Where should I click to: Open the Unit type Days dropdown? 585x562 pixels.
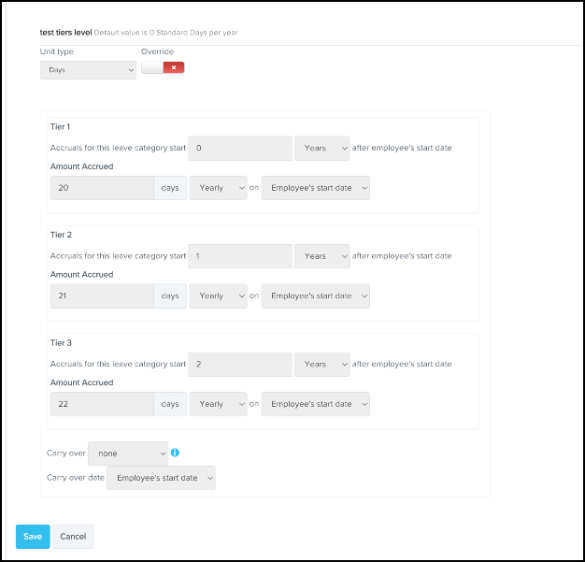coord(88,69)
